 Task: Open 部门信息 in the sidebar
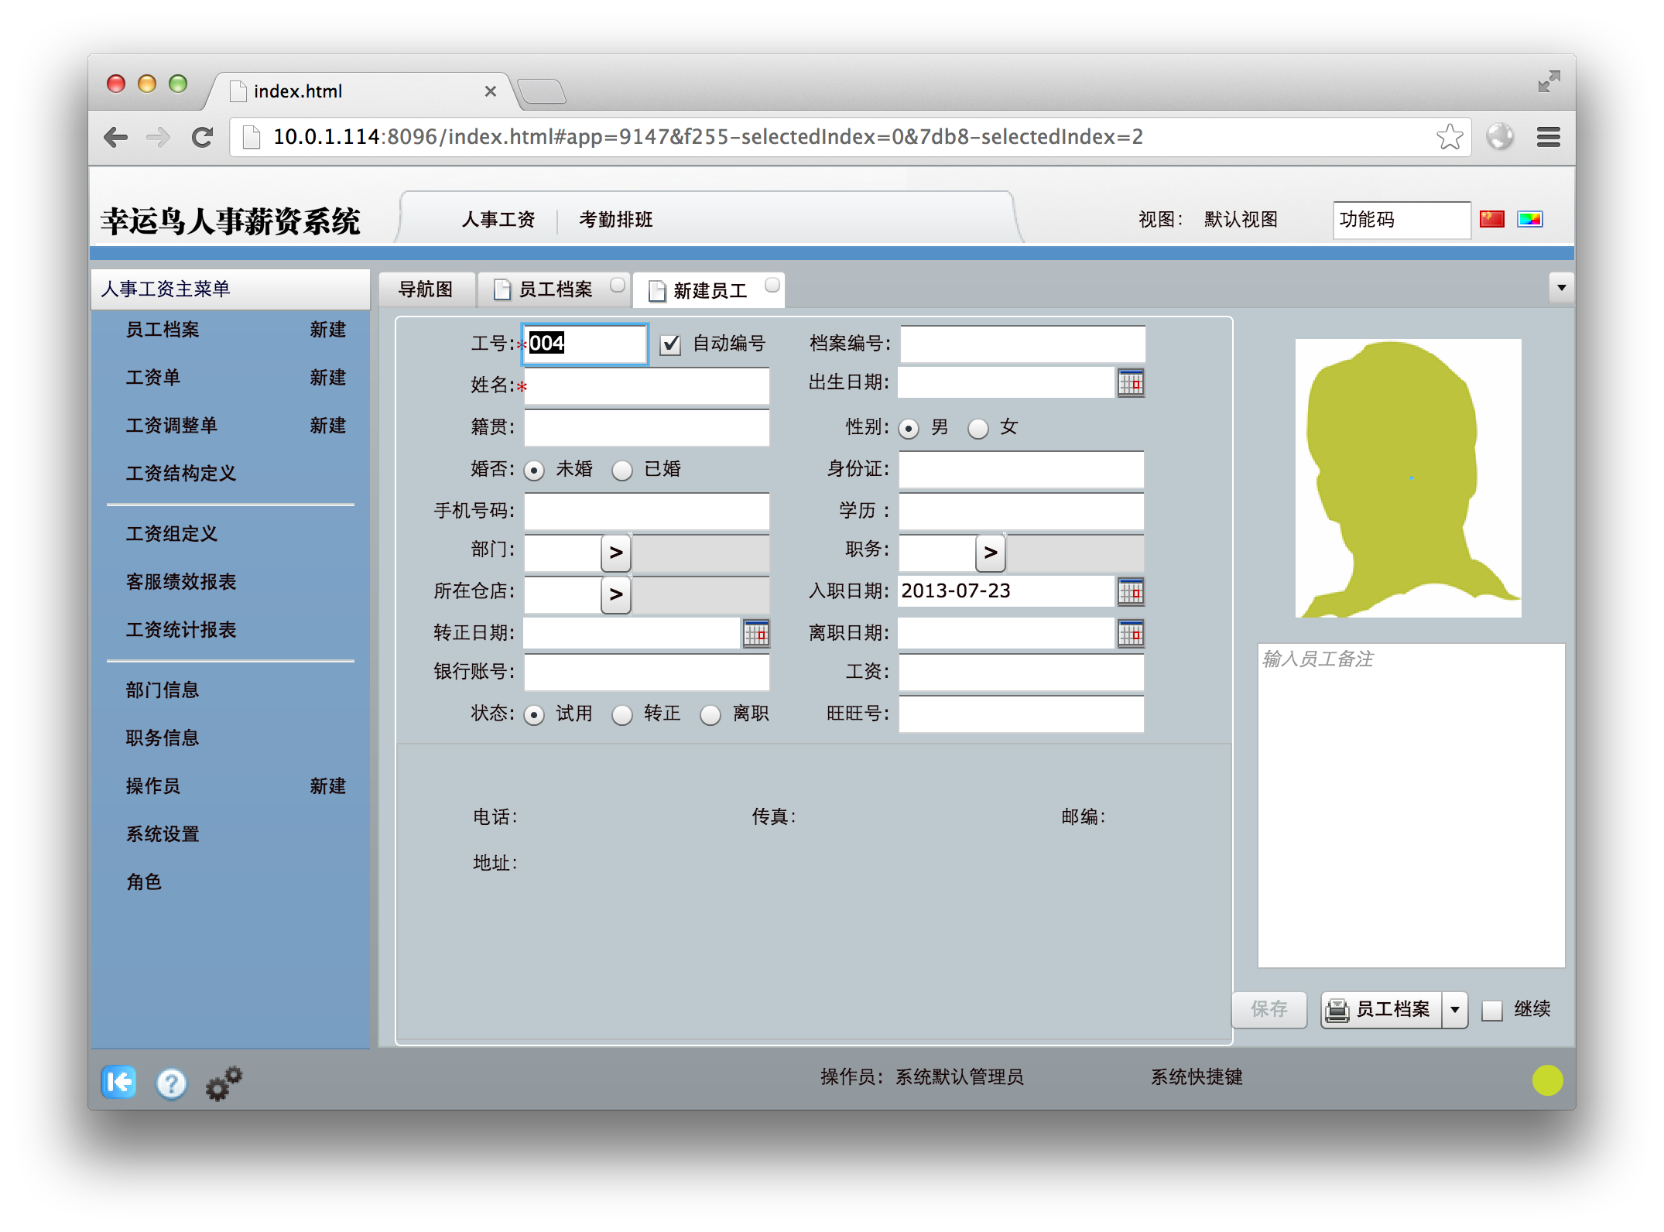click(x=163, y=690)
